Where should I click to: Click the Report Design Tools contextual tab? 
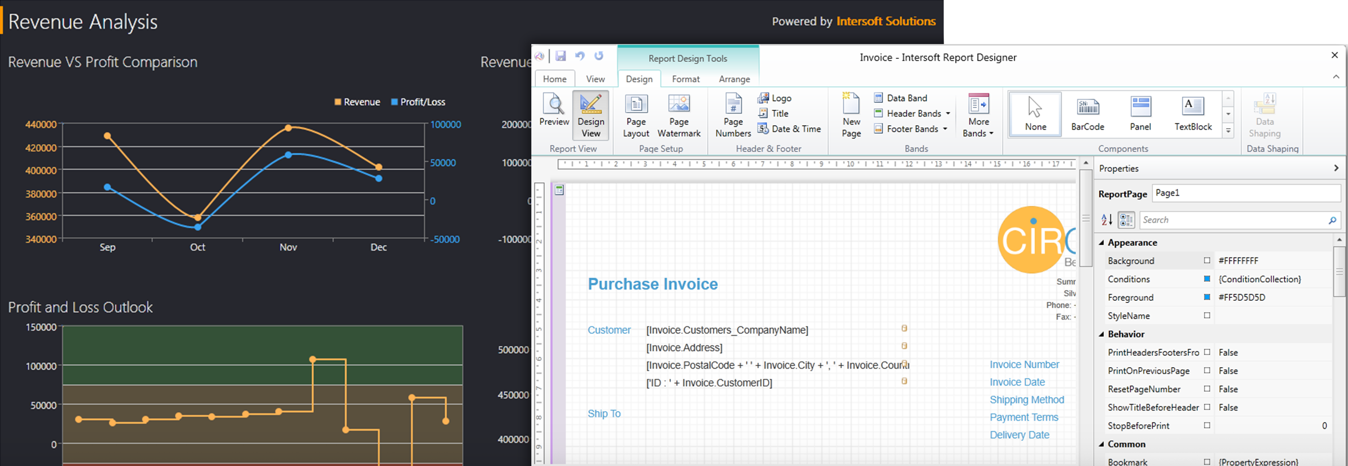pyautogui.click(x=687, y=58)
